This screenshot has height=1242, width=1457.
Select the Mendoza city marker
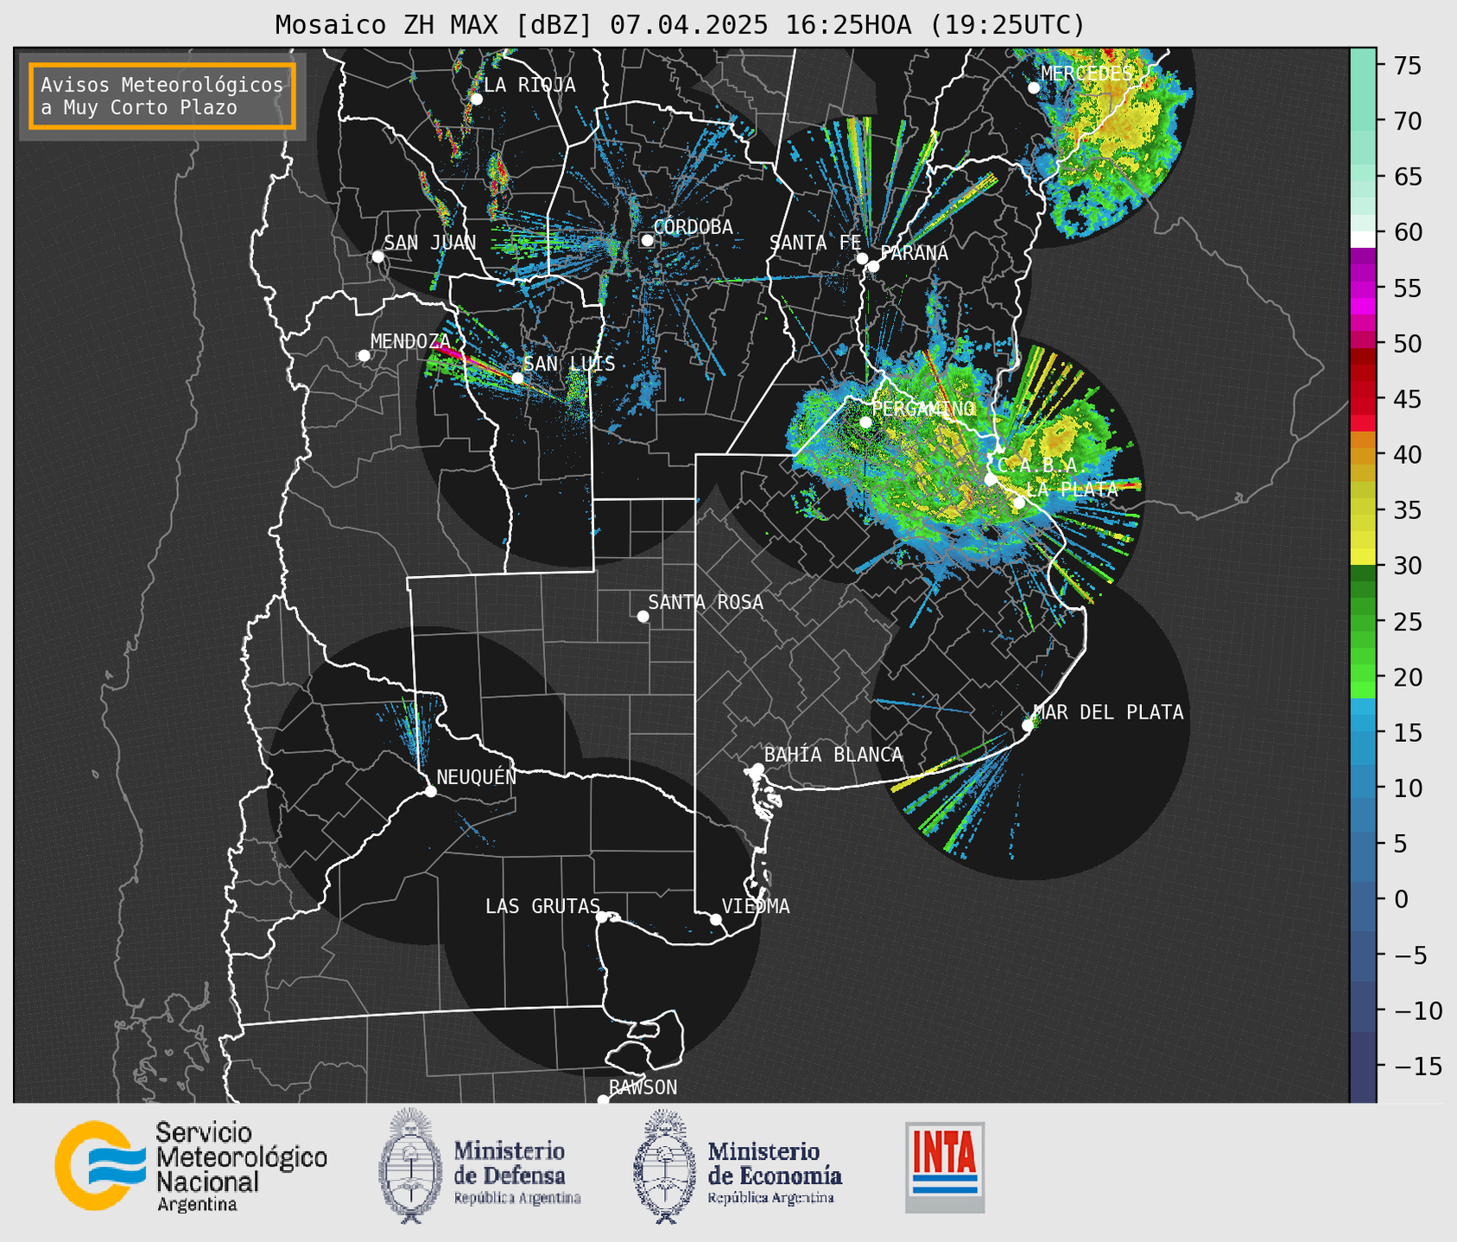tap(364, 356)
